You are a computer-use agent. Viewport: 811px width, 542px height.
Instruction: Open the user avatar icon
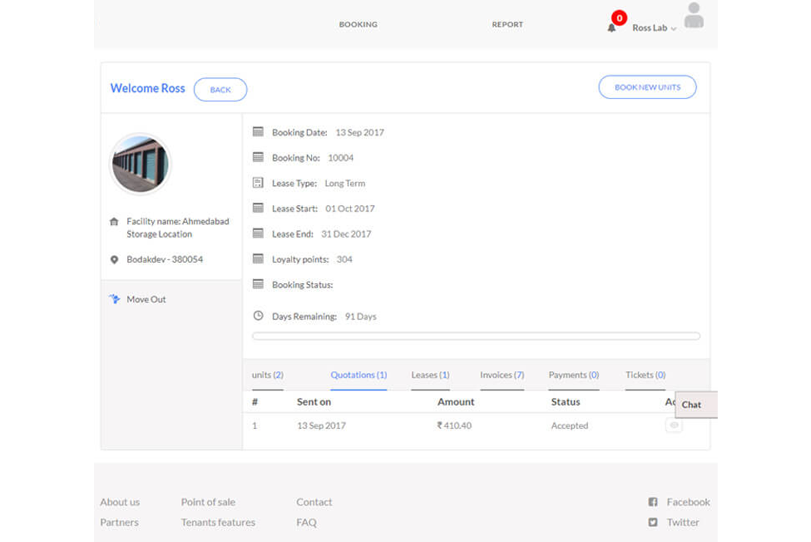694,15
